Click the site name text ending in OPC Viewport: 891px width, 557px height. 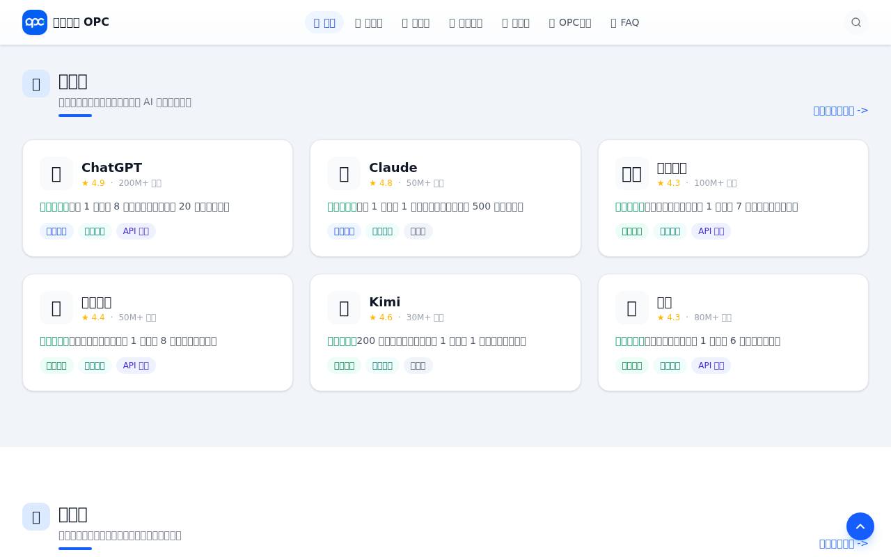coord(81,22)
